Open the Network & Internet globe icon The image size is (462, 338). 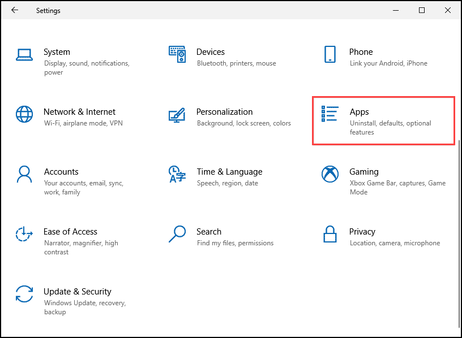[x=24, y=114]
